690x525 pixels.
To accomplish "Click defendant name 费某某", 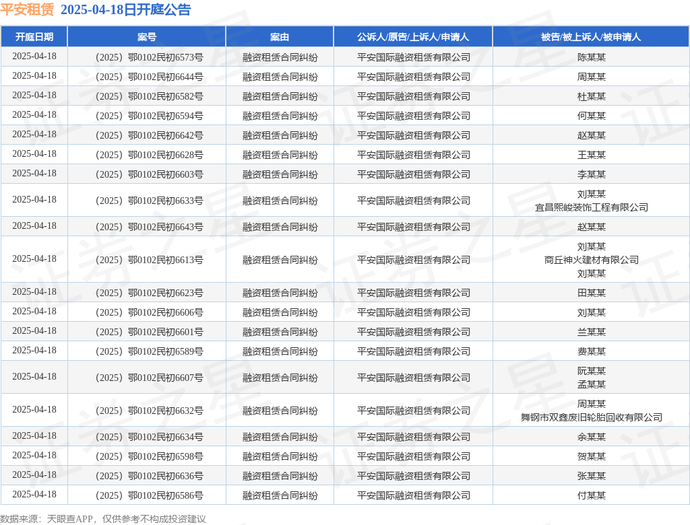I will (x=592, y=351).
